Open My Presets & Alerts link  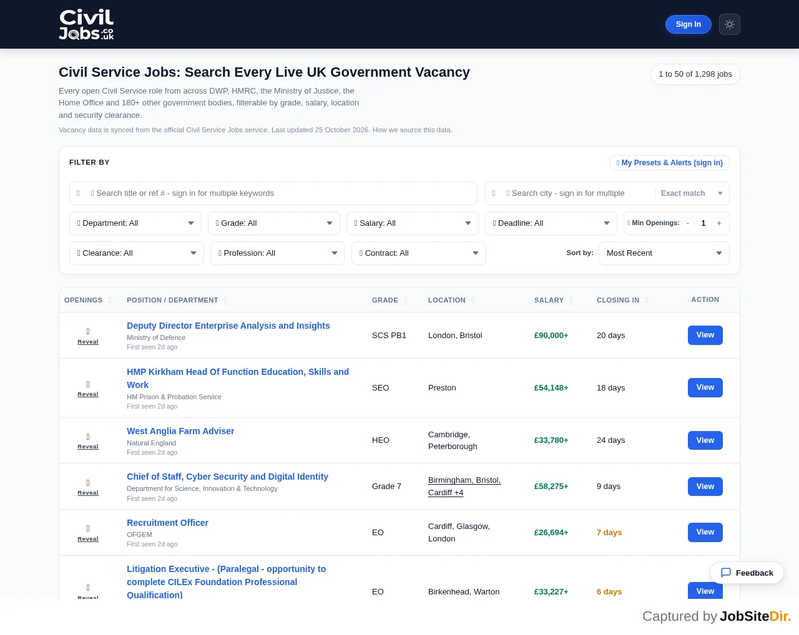click(670, 163)
